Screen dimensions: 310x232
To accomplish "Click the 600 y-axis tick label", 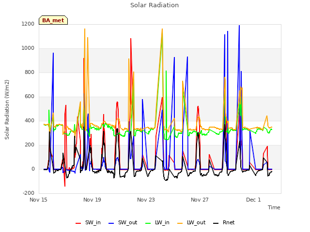I will click(30, 97).
